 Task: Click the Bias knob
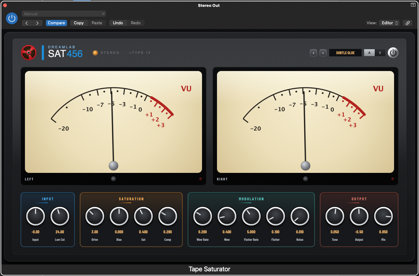[x=119, y=216]
